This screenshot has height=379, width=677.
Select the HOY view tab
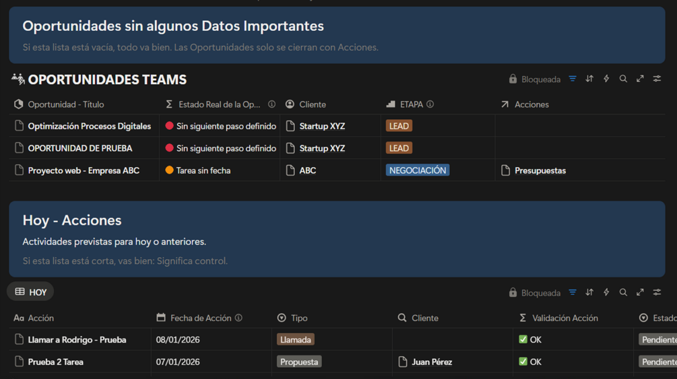pyautogui.click(x=31, y=292)
